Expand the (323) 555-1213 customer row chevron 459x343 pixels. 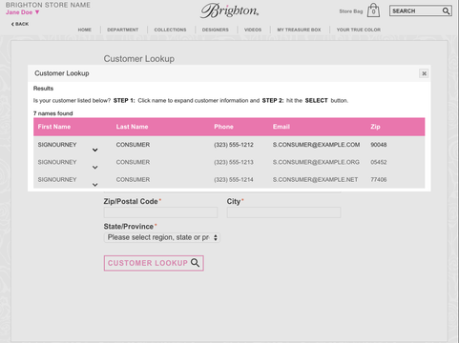pyautogui.click(x=94, y=168)
